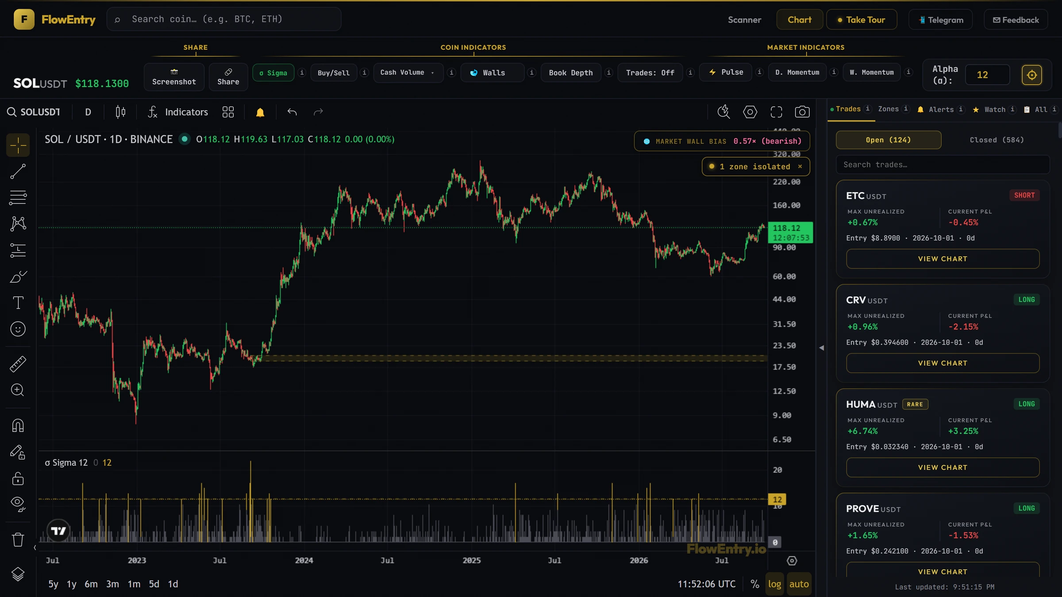
Task: Open chart settings hexagon icon
Action: (x=750, y=112)
